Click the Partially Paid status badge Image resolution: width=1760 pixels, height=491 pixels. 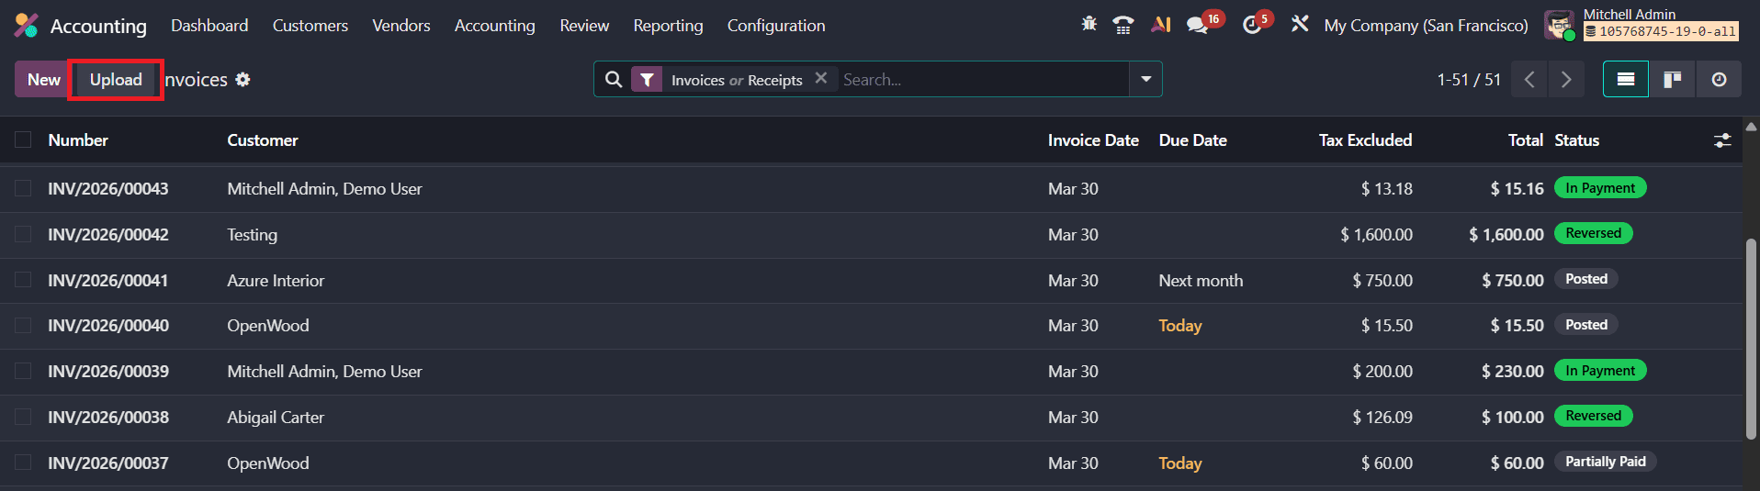[x=1605, y=462]
